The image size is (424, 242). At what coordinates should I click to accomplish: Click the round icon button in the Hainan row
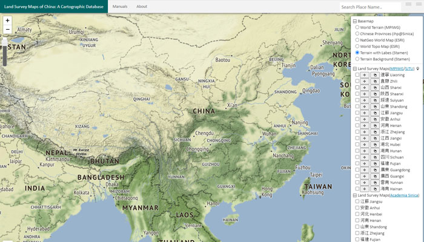(375, 189)
